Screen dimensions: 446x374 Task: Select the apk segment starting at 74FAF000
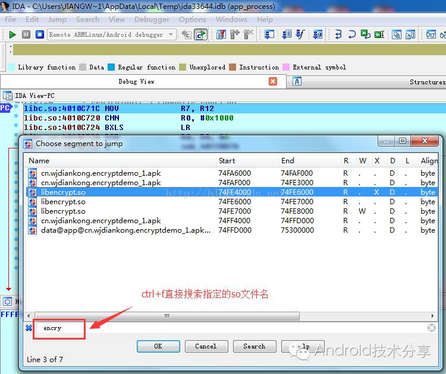(232, 183)
